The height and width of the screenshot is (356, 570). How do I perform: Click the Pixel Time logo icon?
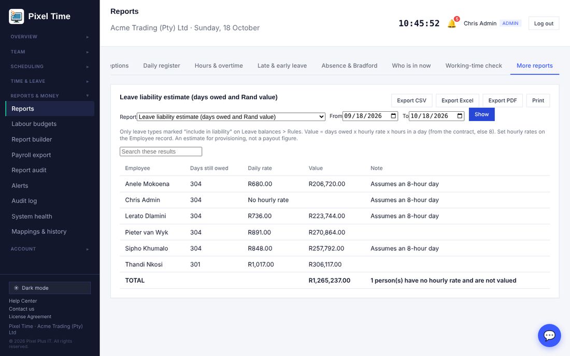point(17,17)
